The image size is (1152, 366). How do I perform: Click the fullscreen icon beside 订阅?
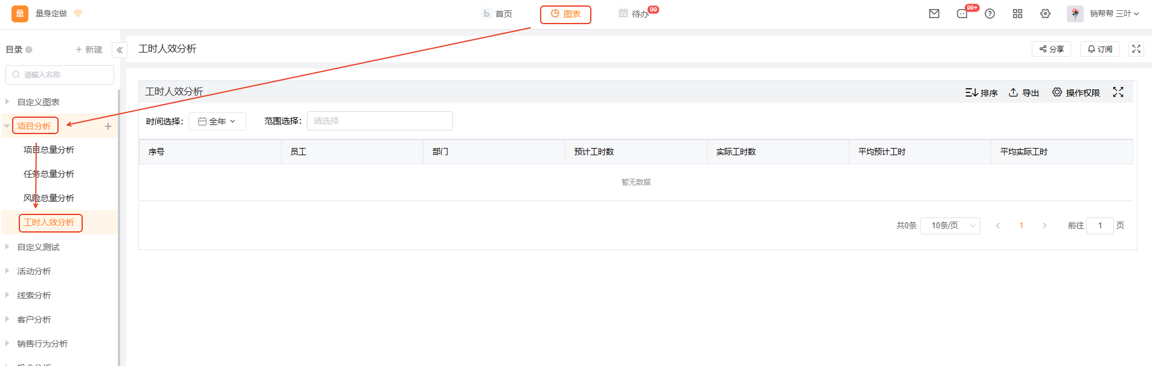pos(1136,49)
